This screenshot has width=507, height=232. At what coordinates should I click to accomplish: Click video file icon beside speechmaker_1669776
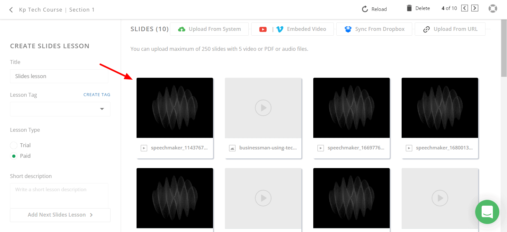click(321, 148)
